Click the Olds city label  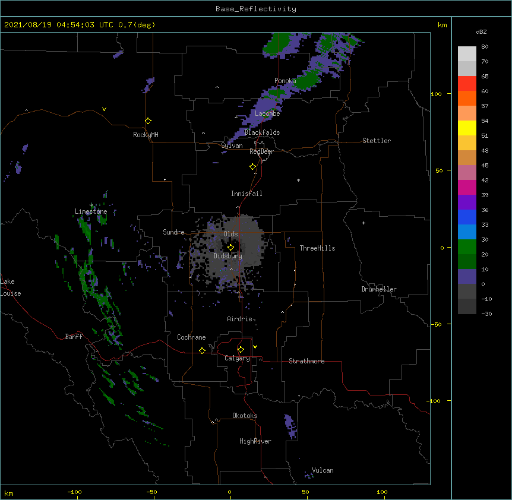coord(230,234)
